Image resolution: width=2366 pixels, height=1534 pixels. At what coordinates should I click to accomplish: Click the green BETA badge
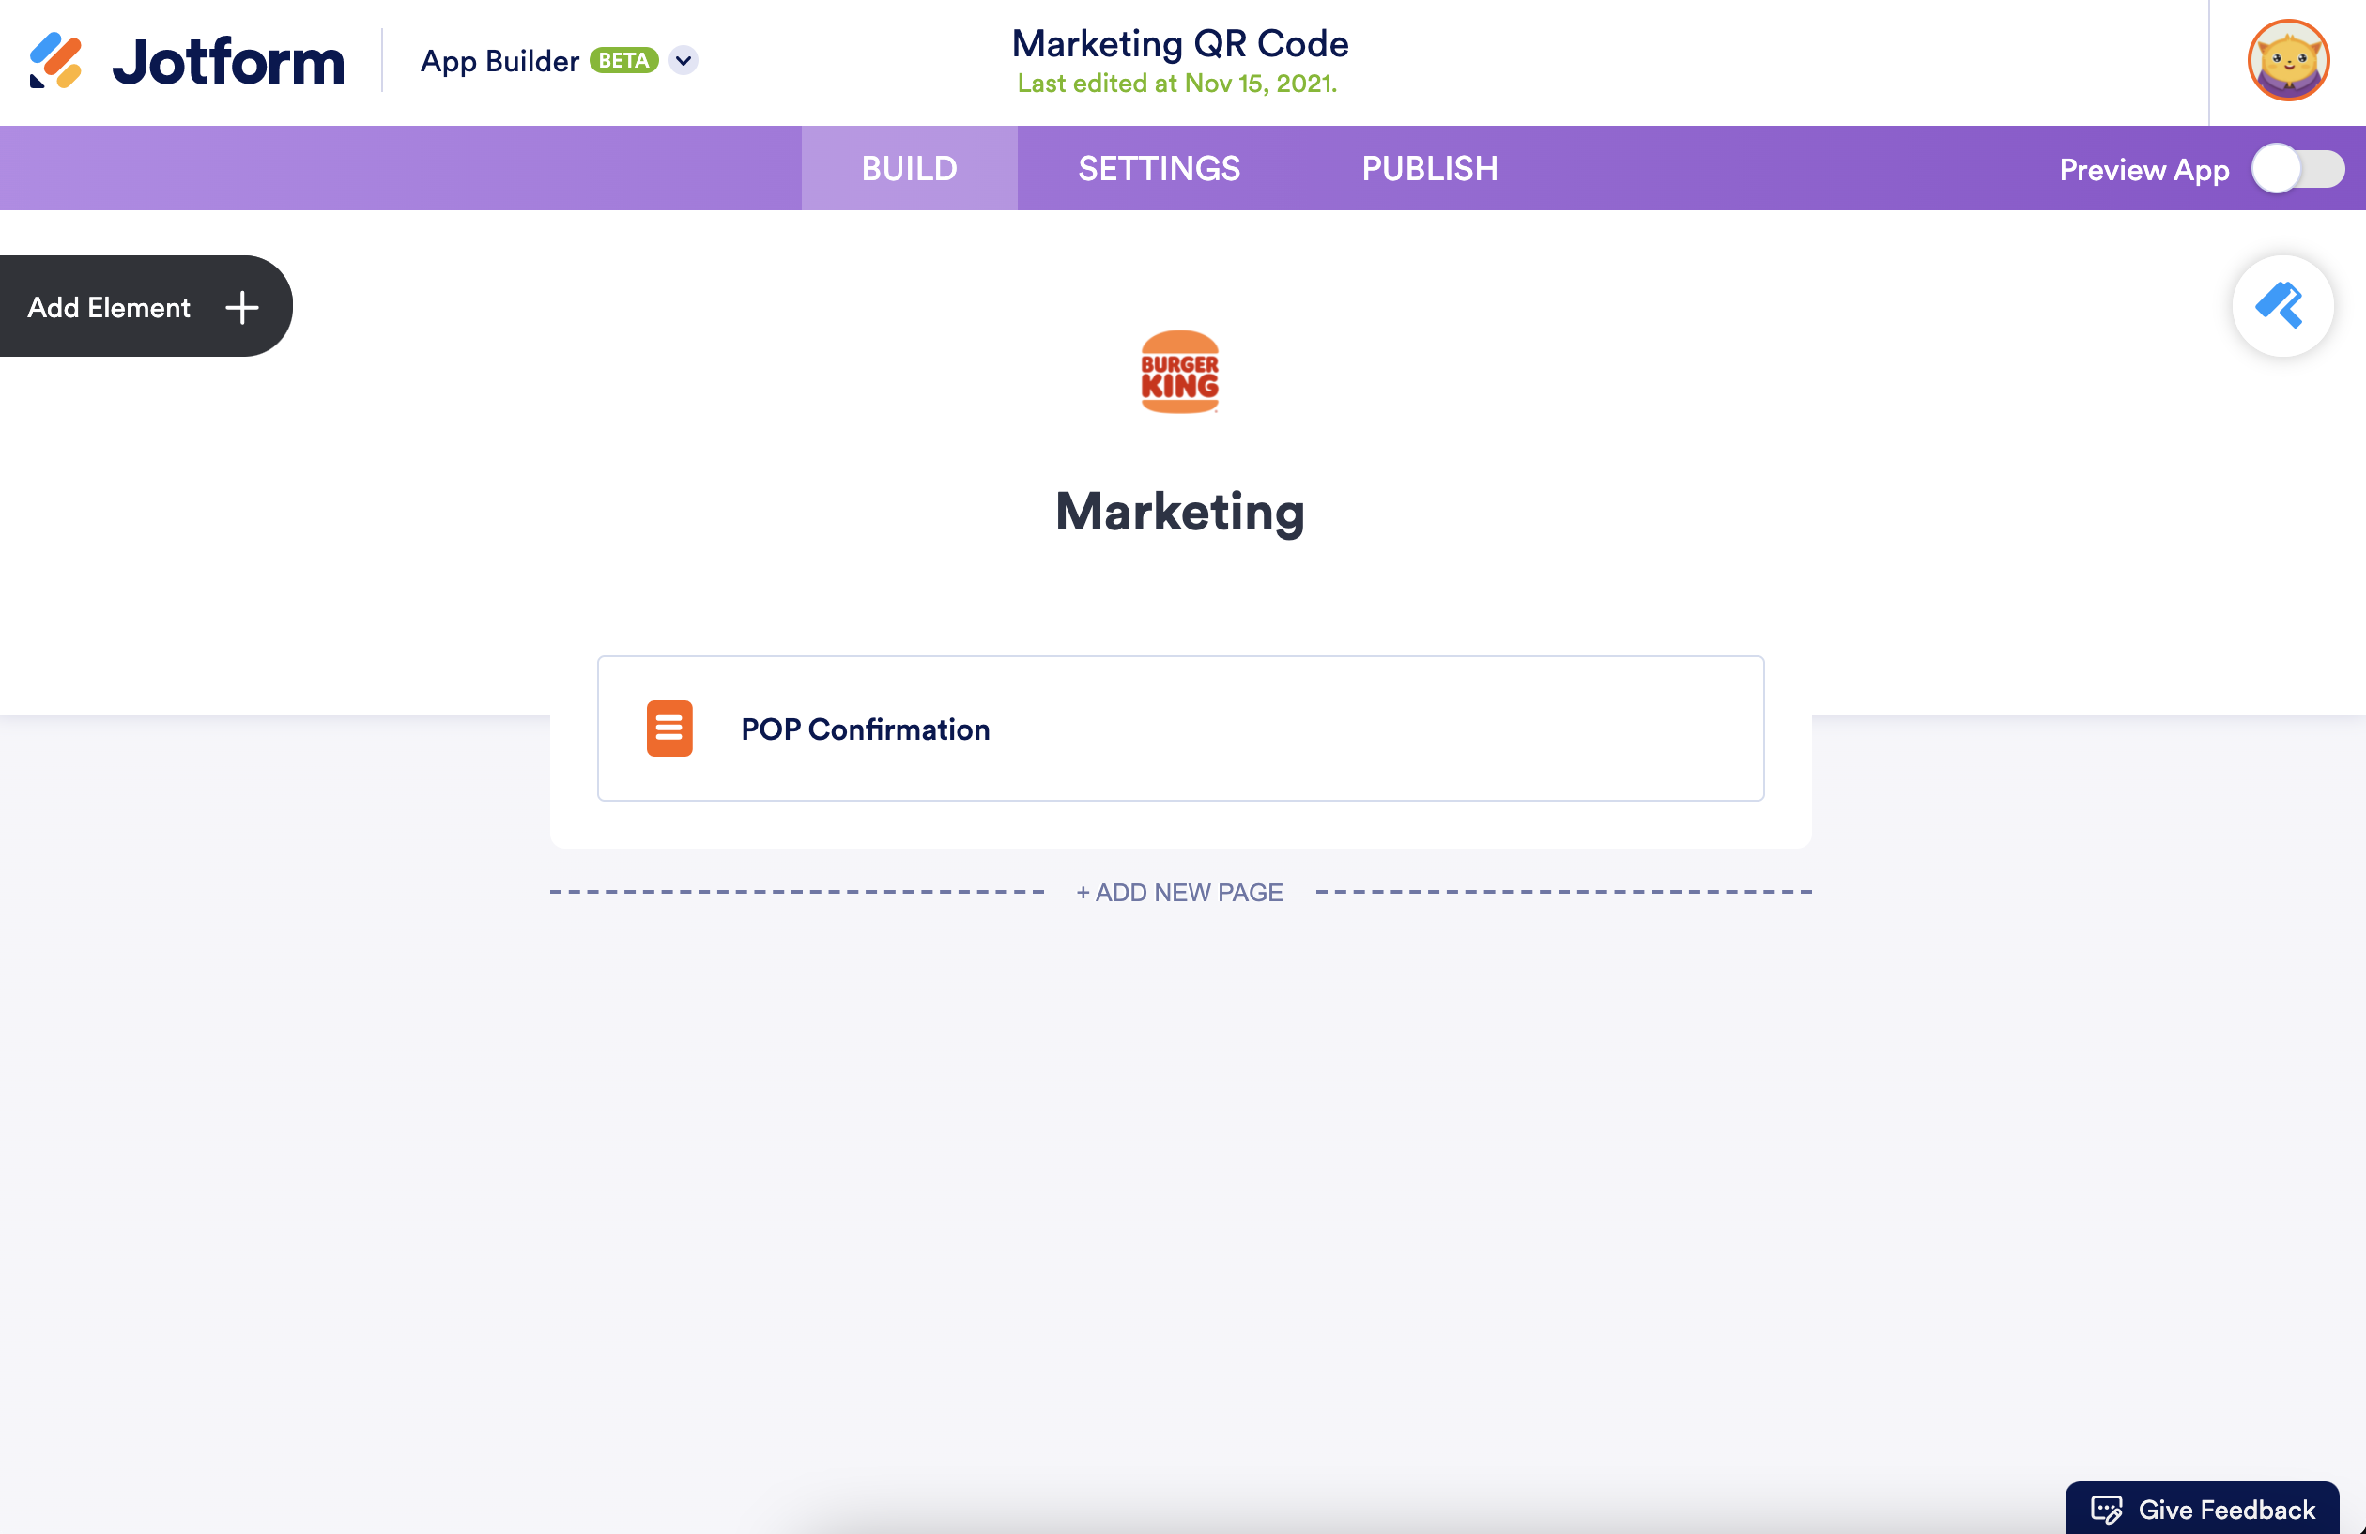623,61
